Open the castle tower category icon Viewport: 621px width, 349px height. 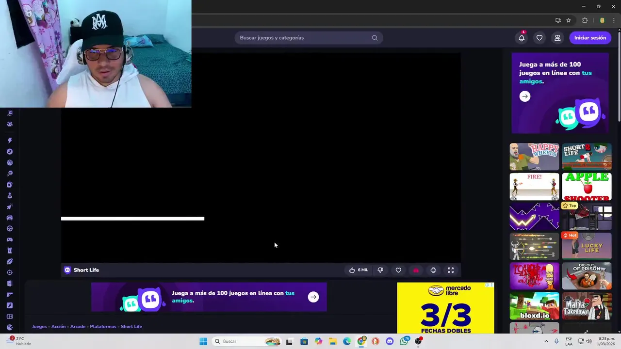(10, 251)
